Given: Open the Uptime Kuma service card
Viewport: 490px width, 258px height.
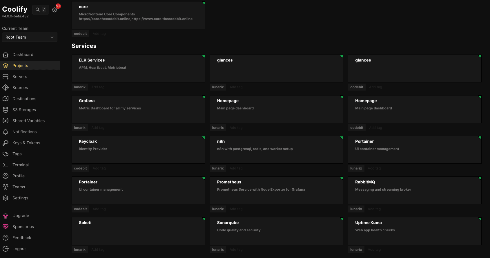Looking at the screenshot, I should point(415,231).
